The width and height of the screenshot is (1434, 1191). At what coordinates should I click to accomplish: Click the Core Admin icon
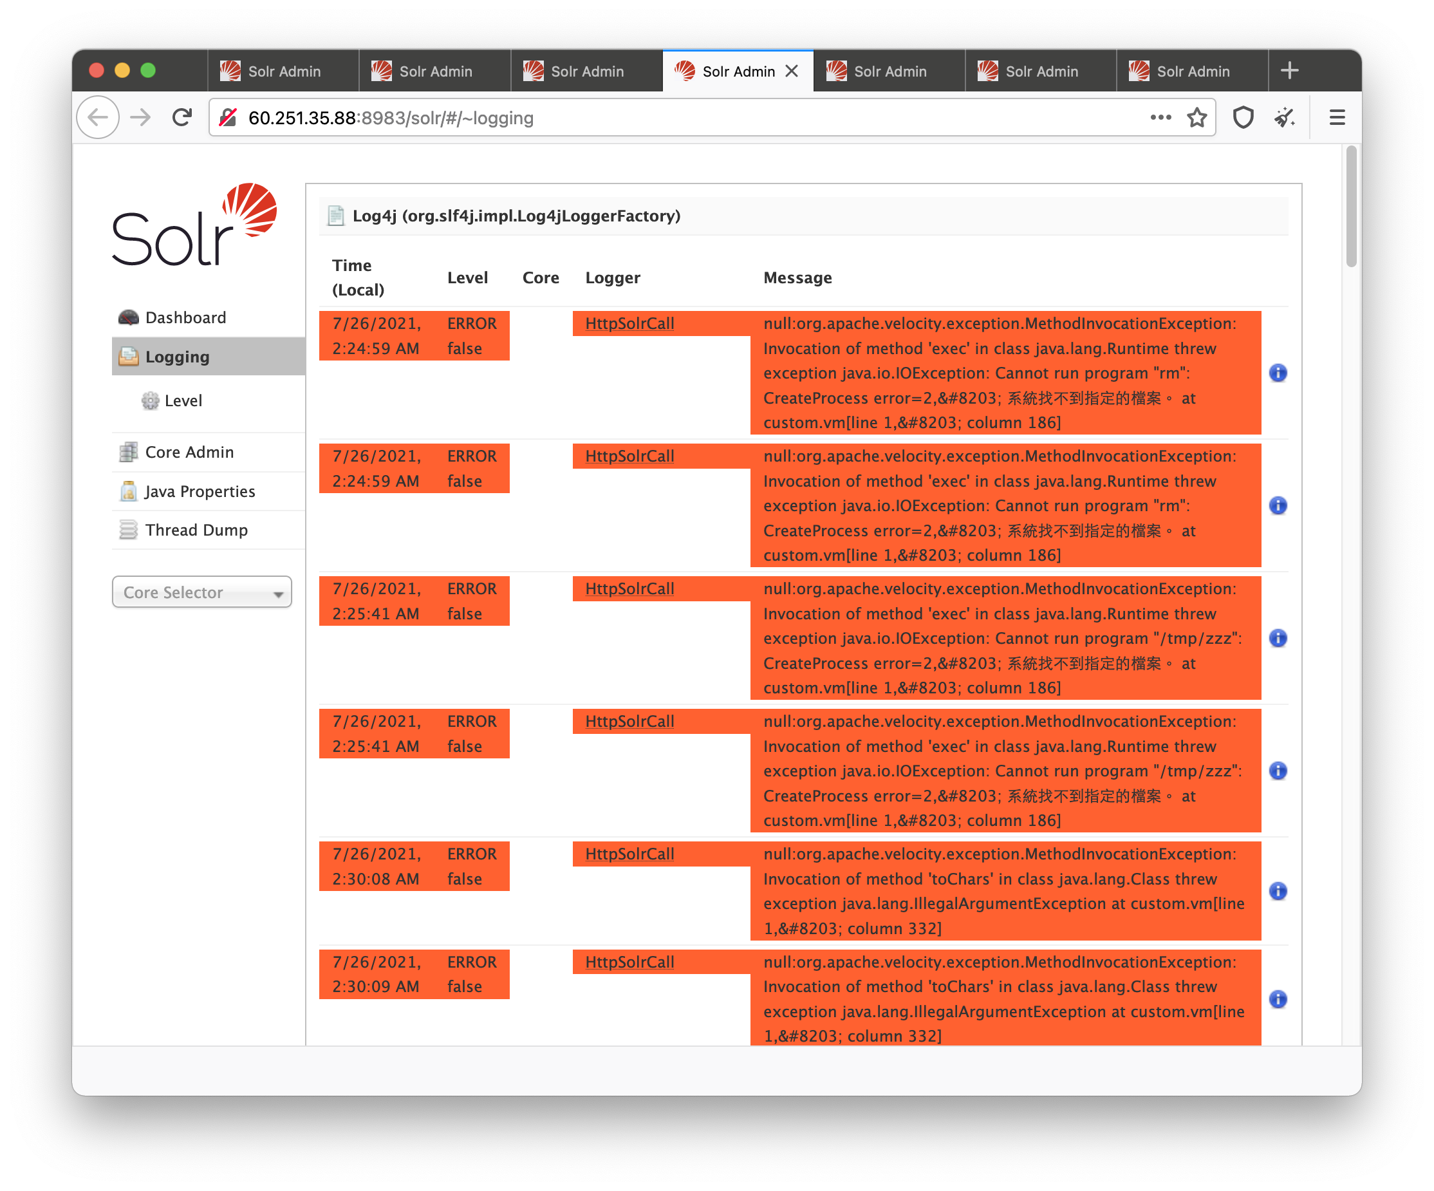coord(128,452)
